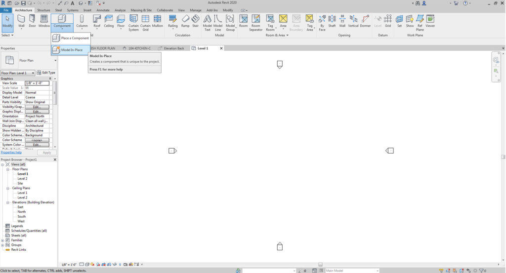Screen dimensions: 506x273
Task: Click the Edit Type button
Action: click(46, 73)
